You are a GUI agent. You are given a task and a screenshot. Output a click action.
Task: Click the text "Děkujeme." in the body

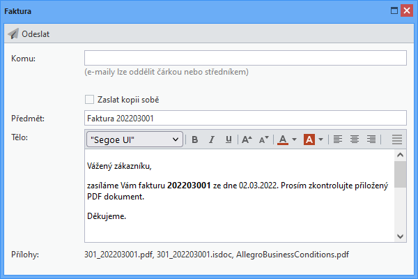pos(107,216)
